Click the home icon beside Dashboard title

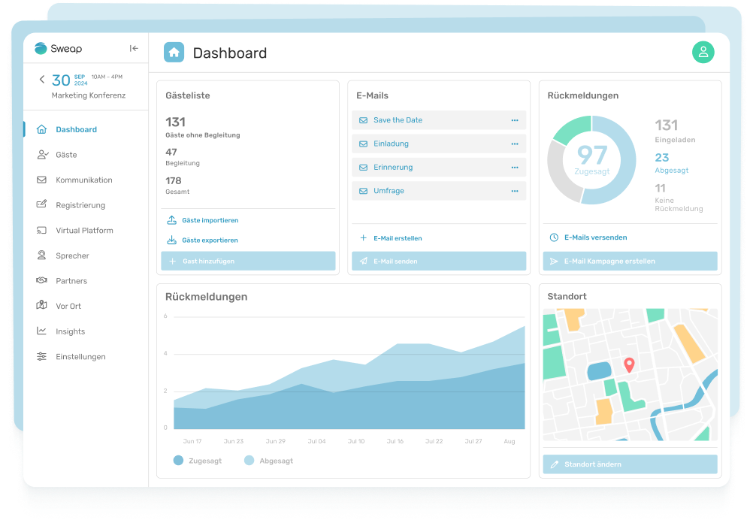[174, 53]
